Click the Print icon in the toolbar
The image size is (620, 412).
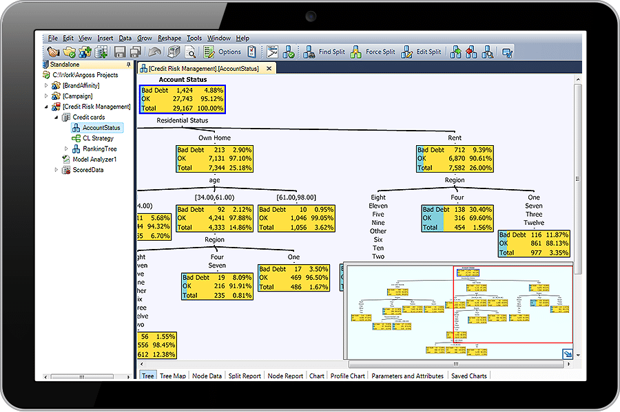tap(174, 52)
